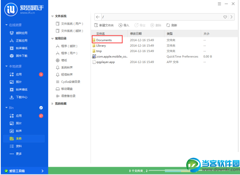
Task: Open 资料 (info) under Bin device
Action: click(x=15, y=146)
